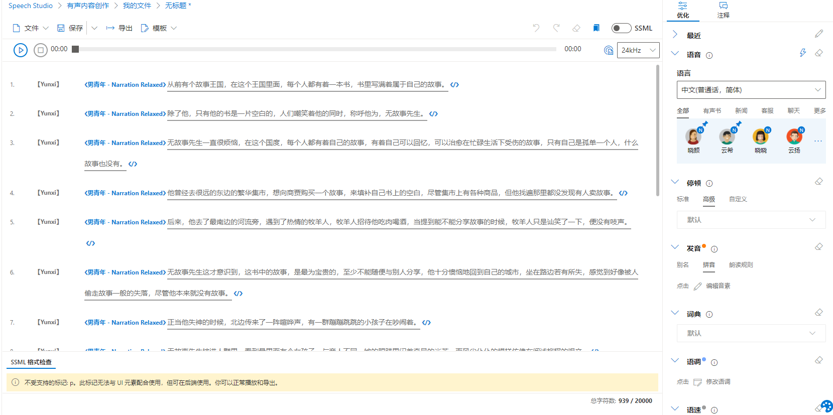Click the undo arrow icon
This screenshot has height=415, width=833.
click(536, 28)
